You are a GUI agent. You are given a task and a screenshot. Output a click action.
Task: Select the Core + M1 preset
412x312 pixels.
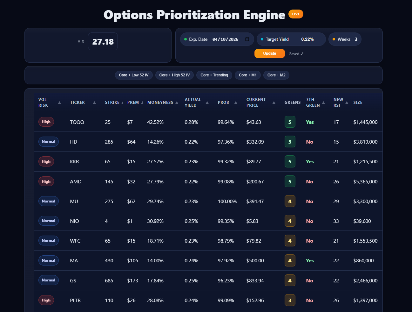(x=248, y=75)
